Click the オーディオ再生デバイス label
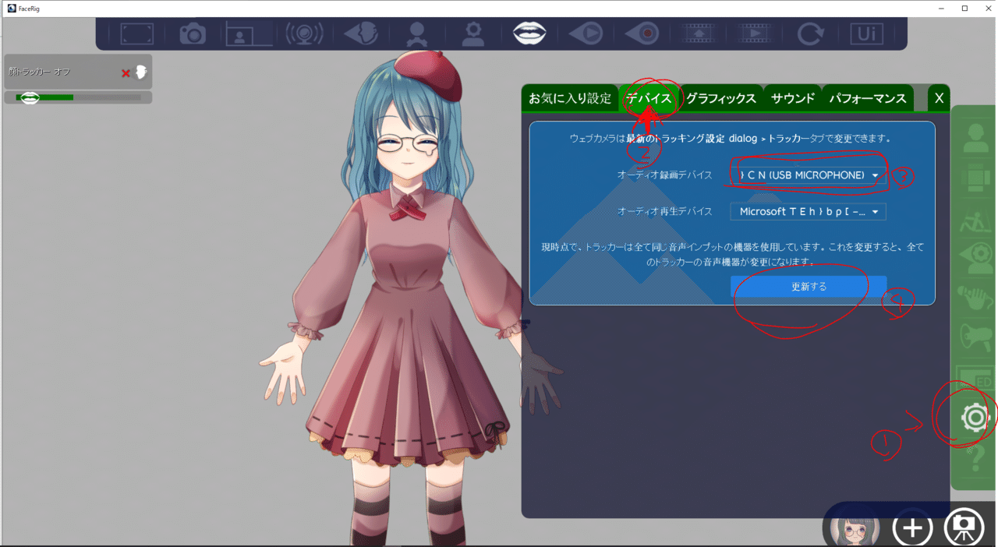 click(664, 211)
